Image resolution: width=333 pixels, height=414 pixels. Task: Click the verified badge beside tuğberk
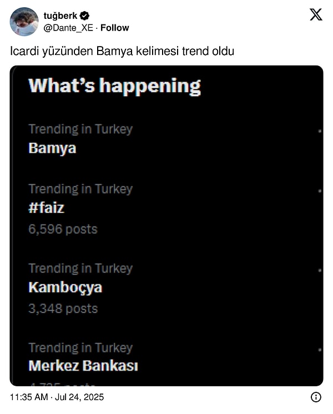(85, 16)
